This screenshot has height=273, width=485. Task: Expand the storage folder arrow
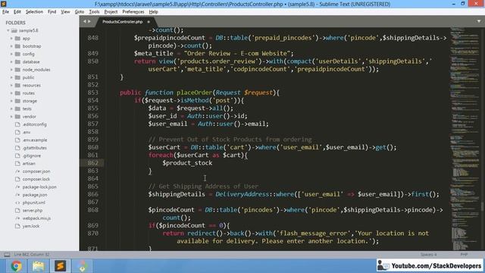[x=12, y=101]
